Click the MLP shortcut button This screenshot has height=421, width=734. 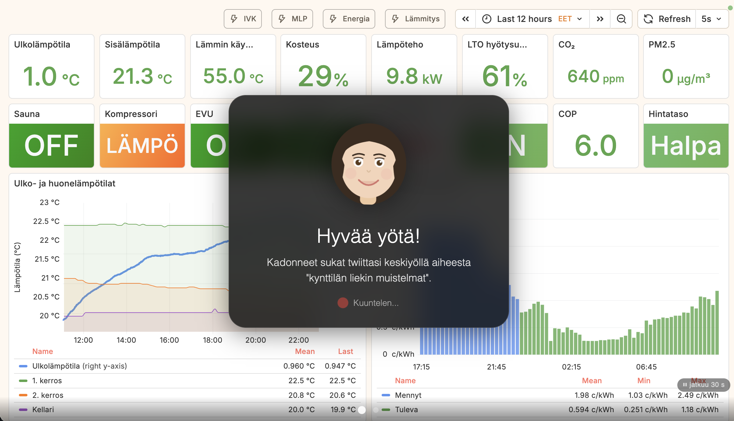(x=292, y=19)
